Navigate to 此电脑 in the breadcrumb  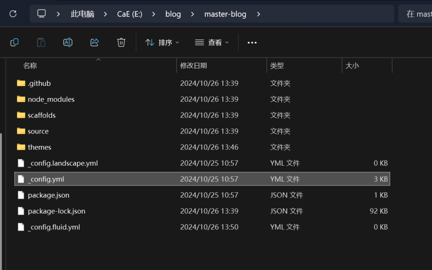click(84, 14)
